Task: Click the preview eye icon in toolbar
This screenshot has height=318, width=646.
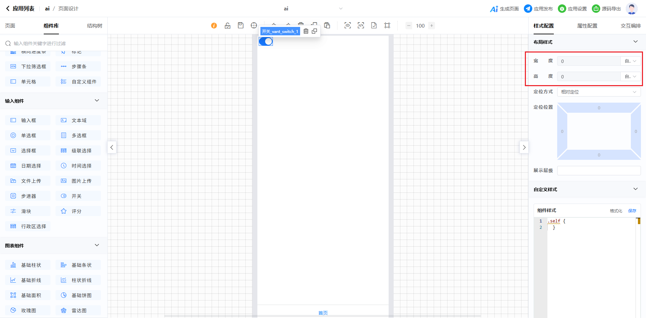Action: (x=348, y=26)
